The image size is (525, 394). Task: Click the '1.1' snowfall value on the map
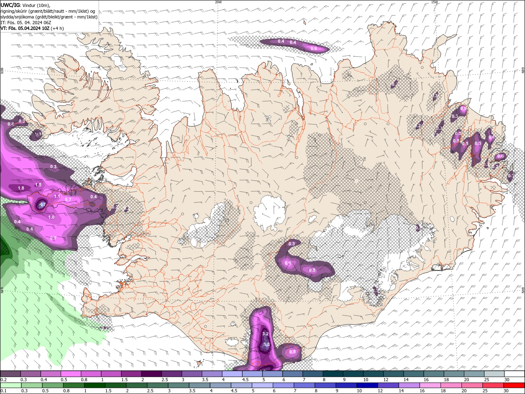point(57,197)
